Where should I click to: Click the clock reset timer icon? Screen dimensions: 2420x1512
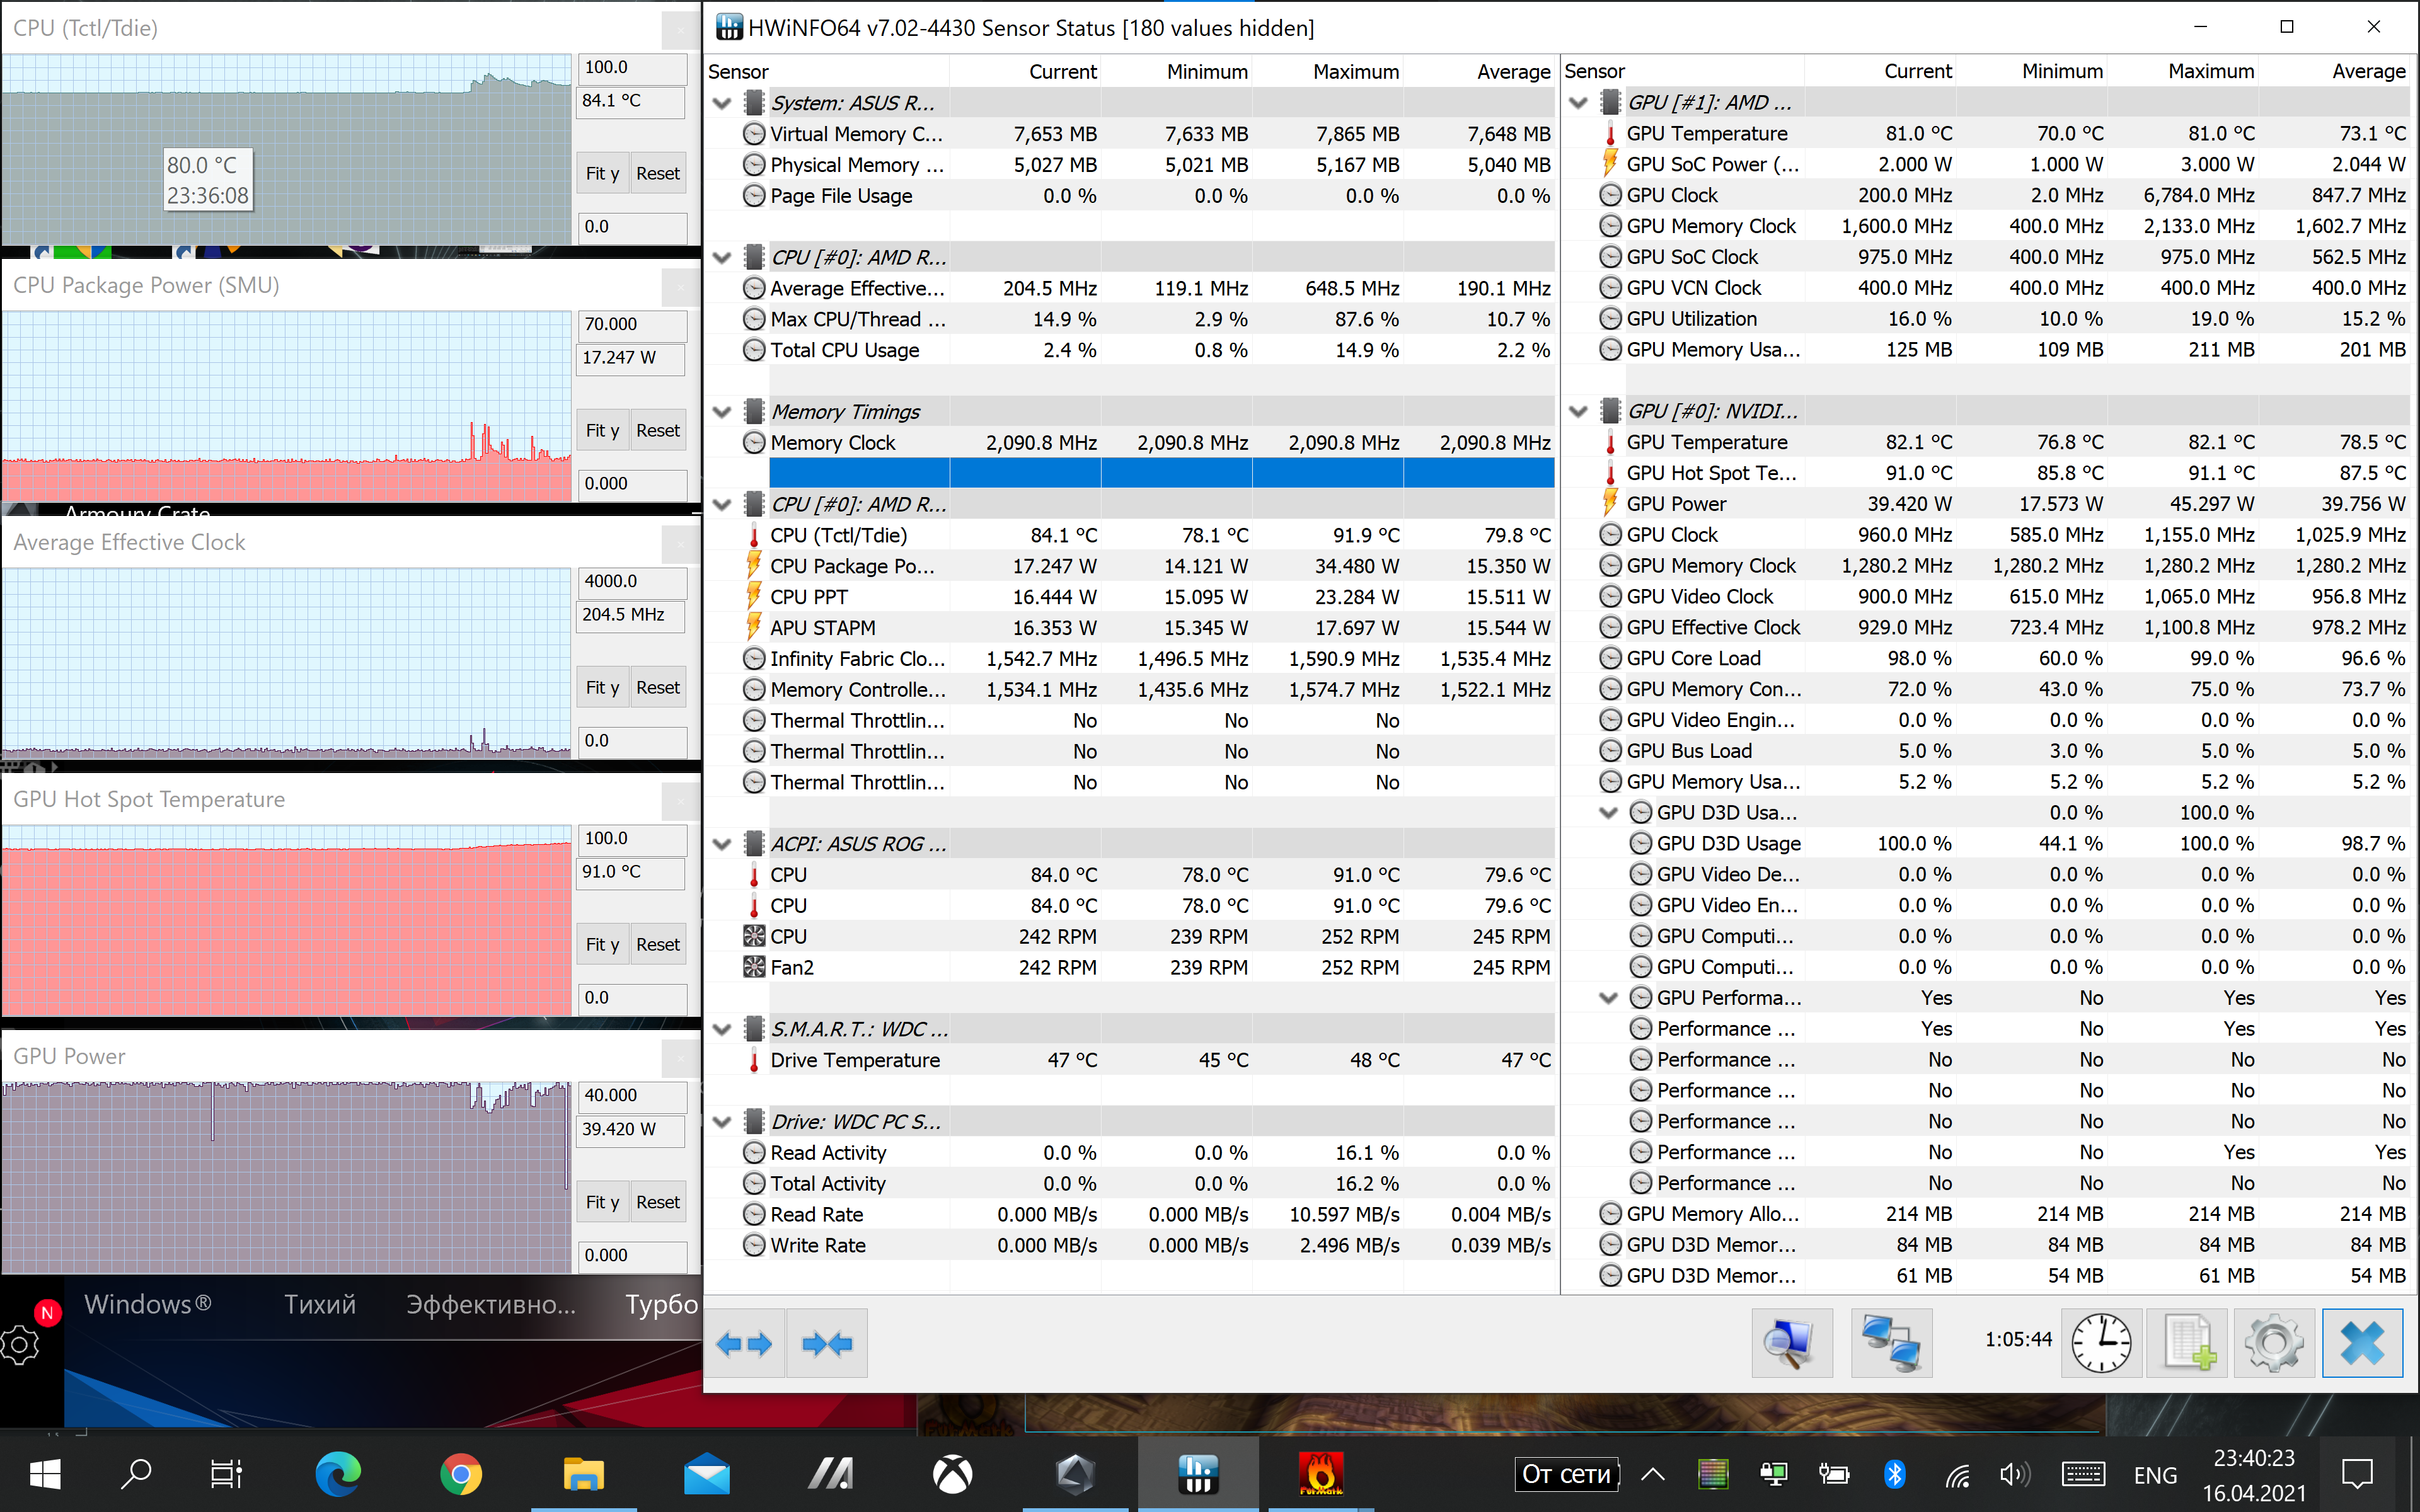point(2101,1343)
